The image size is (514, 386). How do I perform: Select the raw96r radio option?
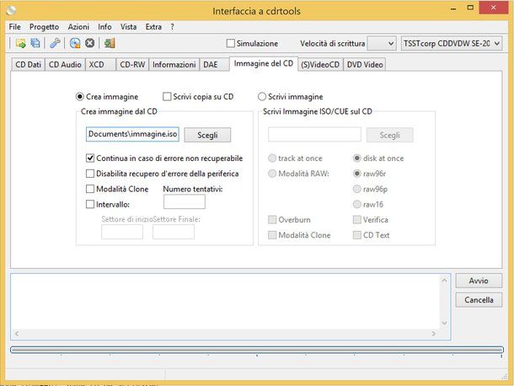pyautogui.click(x=357, y=174)
